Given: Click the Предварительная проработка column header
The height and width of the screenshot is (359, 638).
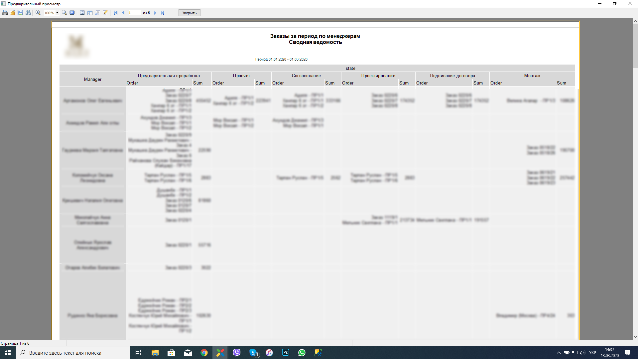Looking at the screenshot, I should point(169,76).
